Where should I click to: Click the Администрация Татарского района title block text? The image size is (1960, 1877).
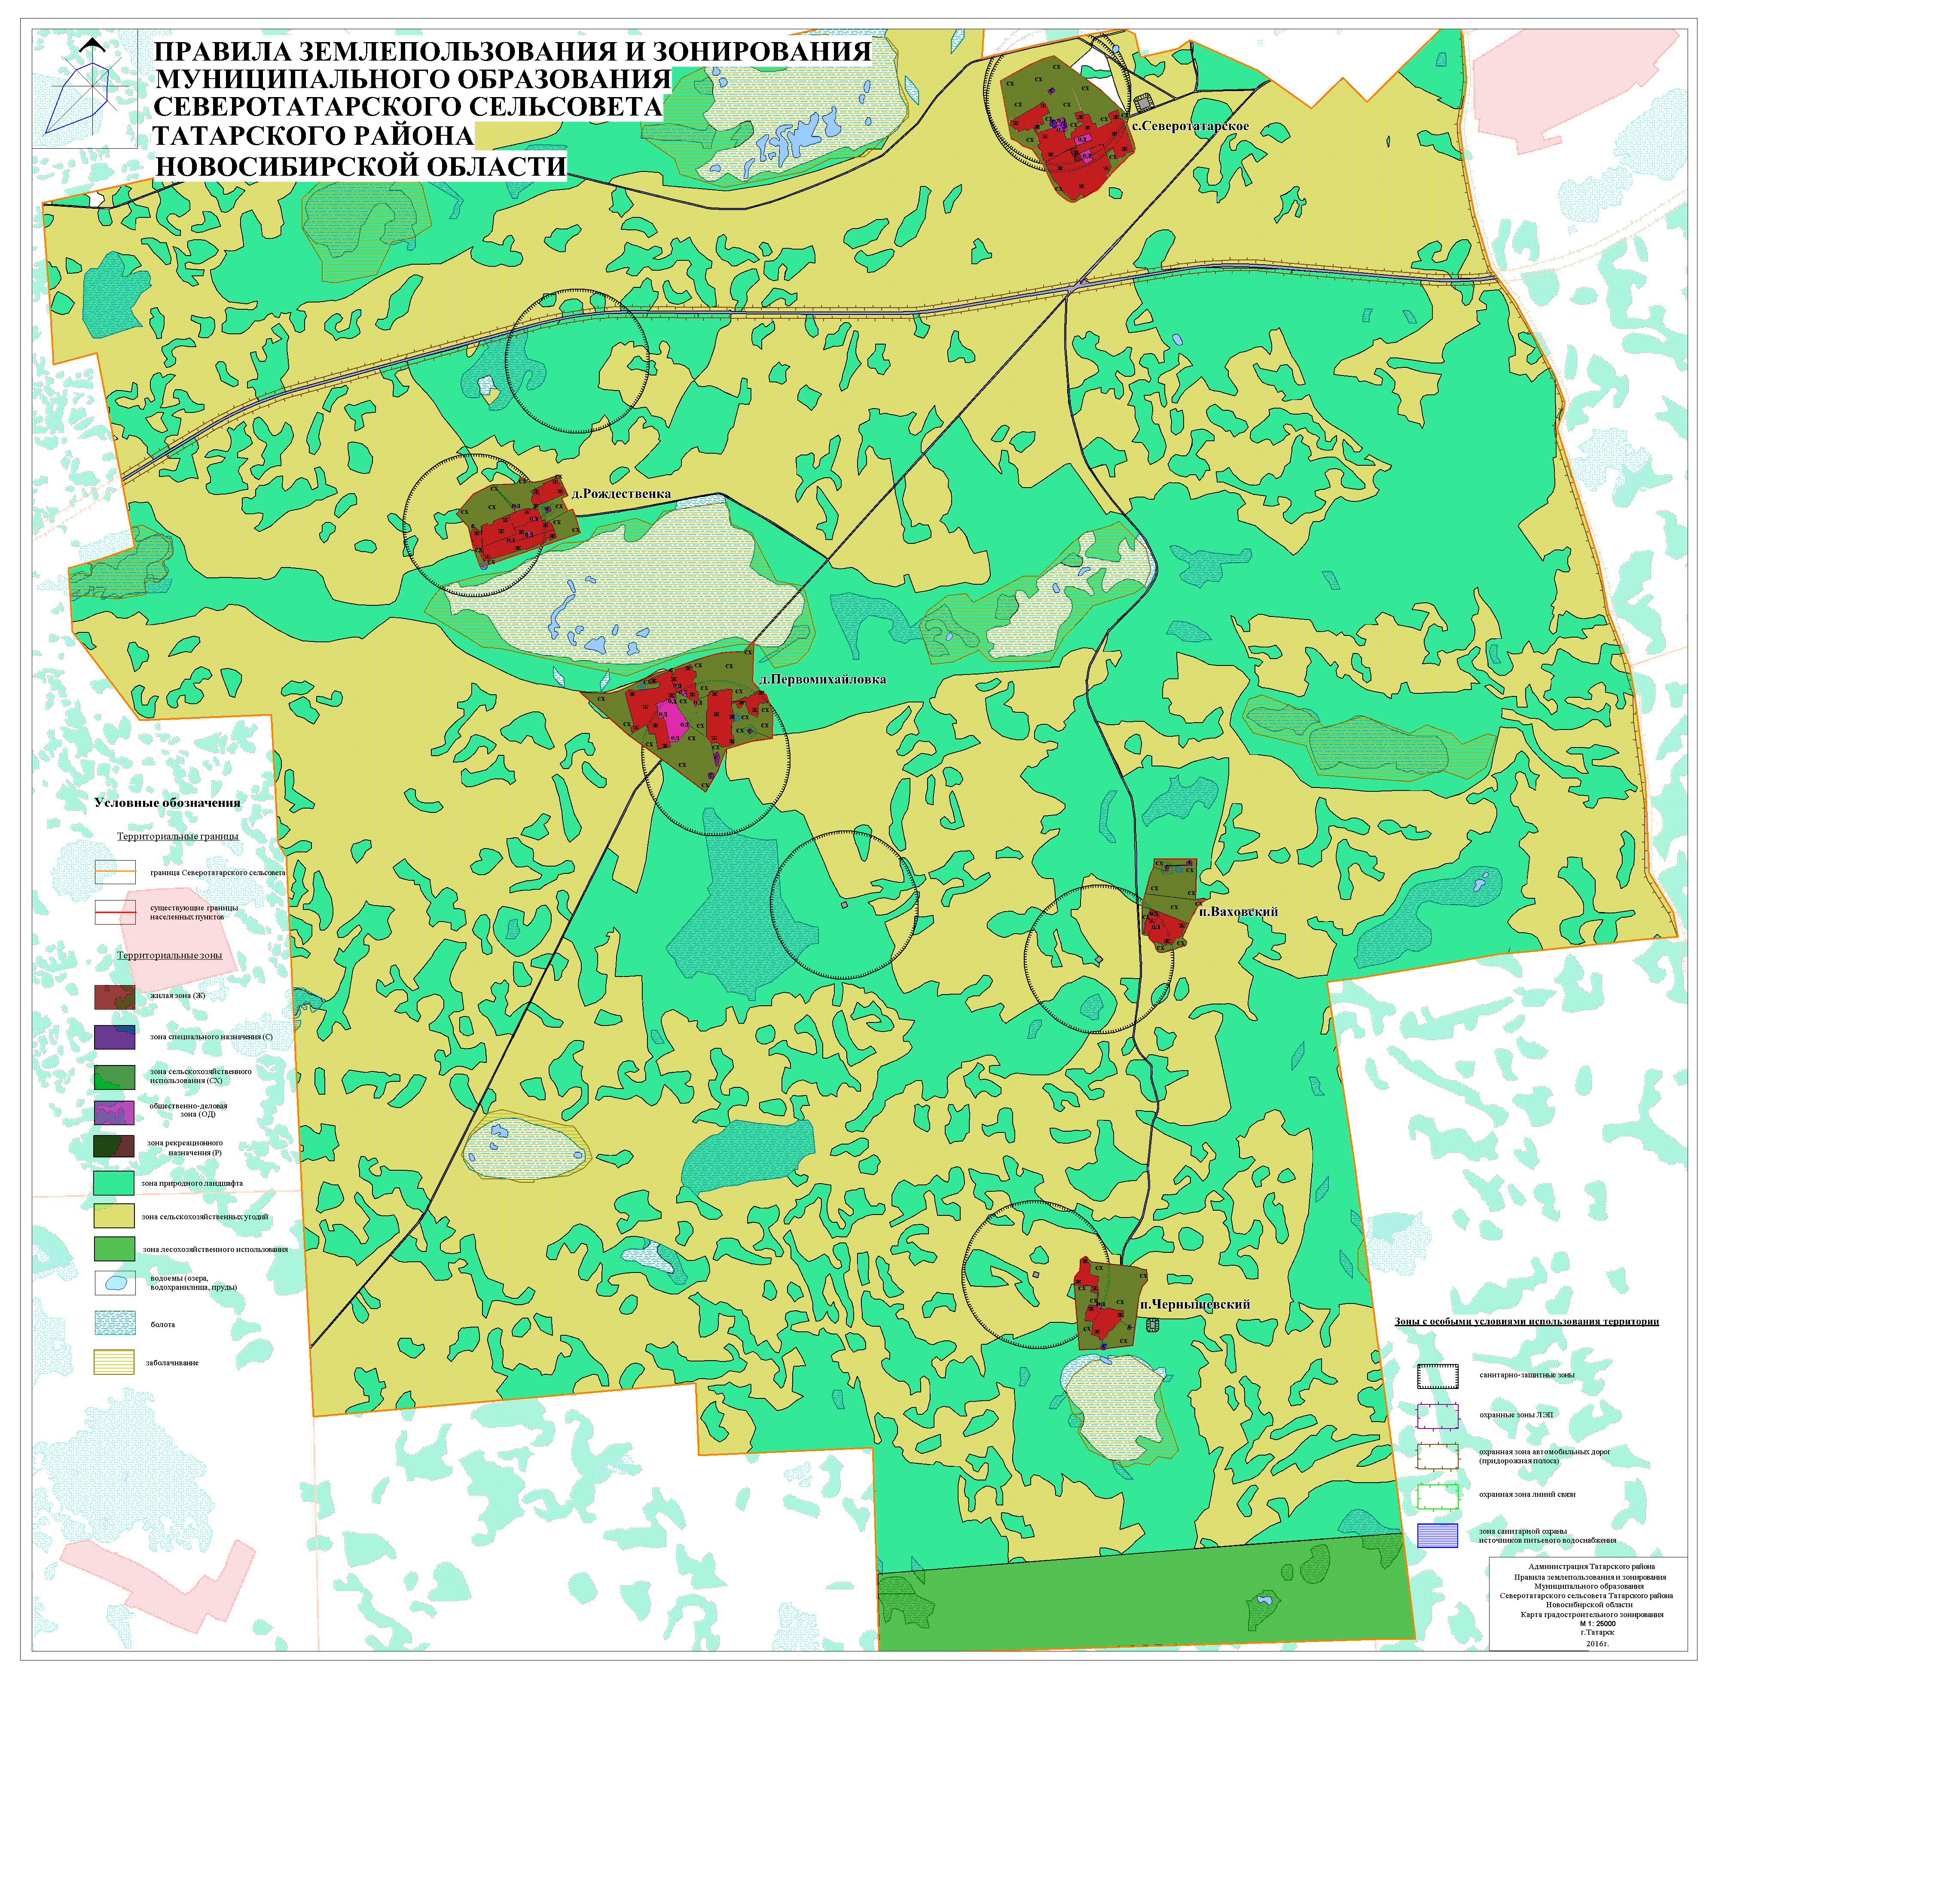coord(1591,1566)
